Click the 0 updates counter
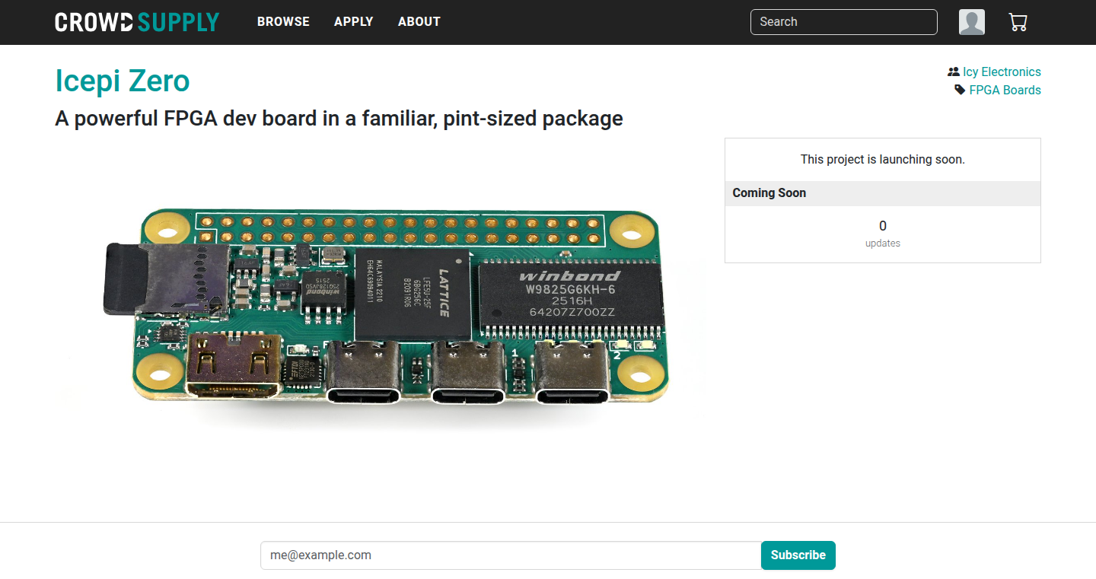 click(x=883, y=234)
